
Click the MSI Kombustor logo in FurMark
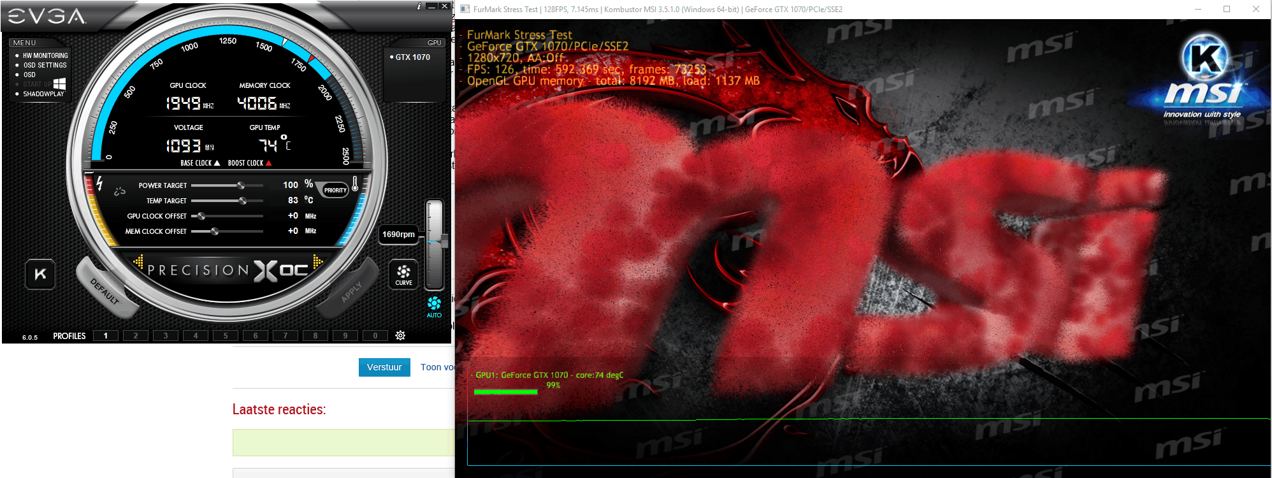coord(1203,78)
